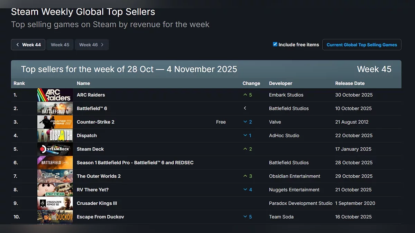This screenshot has width=415, height=233.
Task: Open the Battlefield 6 capsule image
Action: click(x=55, y=108)
